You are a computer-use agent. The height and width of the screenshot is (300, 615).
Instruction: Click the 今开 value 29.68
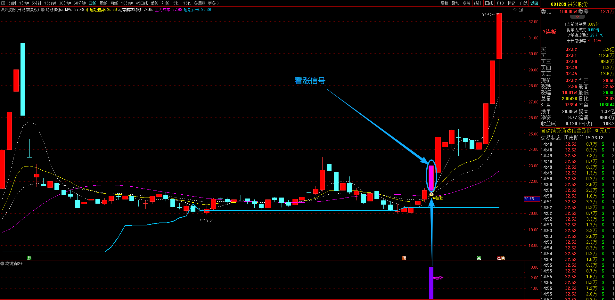pos(609,80)
